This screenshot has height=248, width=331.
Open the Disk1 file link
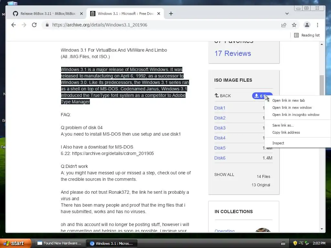(x=219, y=108)
